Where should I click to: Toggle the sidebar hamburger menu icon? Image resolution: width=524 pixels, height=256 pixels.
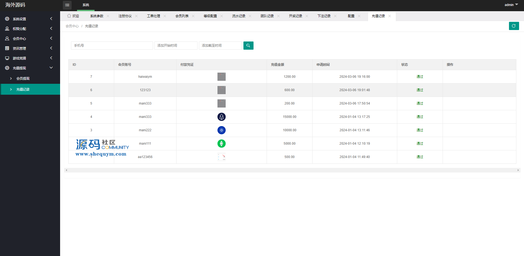pyautogui.click(x=67, y=5)
